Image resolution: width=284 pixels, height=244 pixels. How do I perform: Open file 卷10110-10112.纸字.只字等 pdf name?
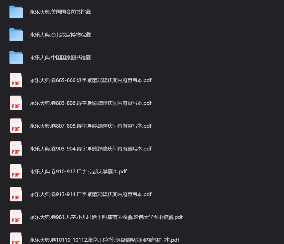coord(104,240)
